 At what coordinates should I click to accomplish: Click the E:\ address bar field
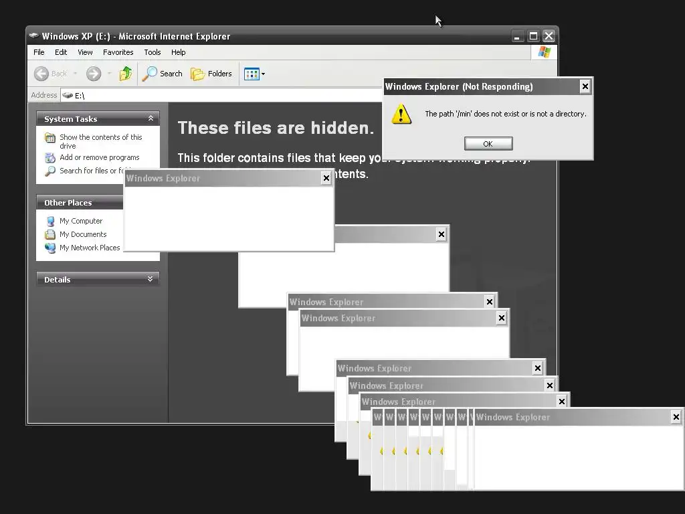(221, 95)
